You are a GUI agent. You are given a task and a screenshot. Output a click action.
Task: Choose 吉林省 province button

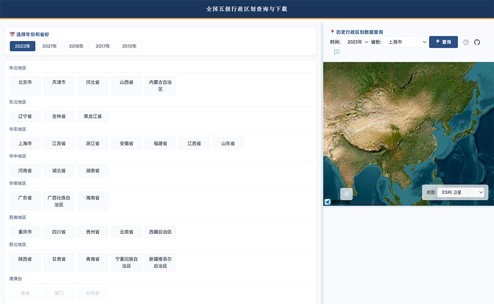click(59, 116)
